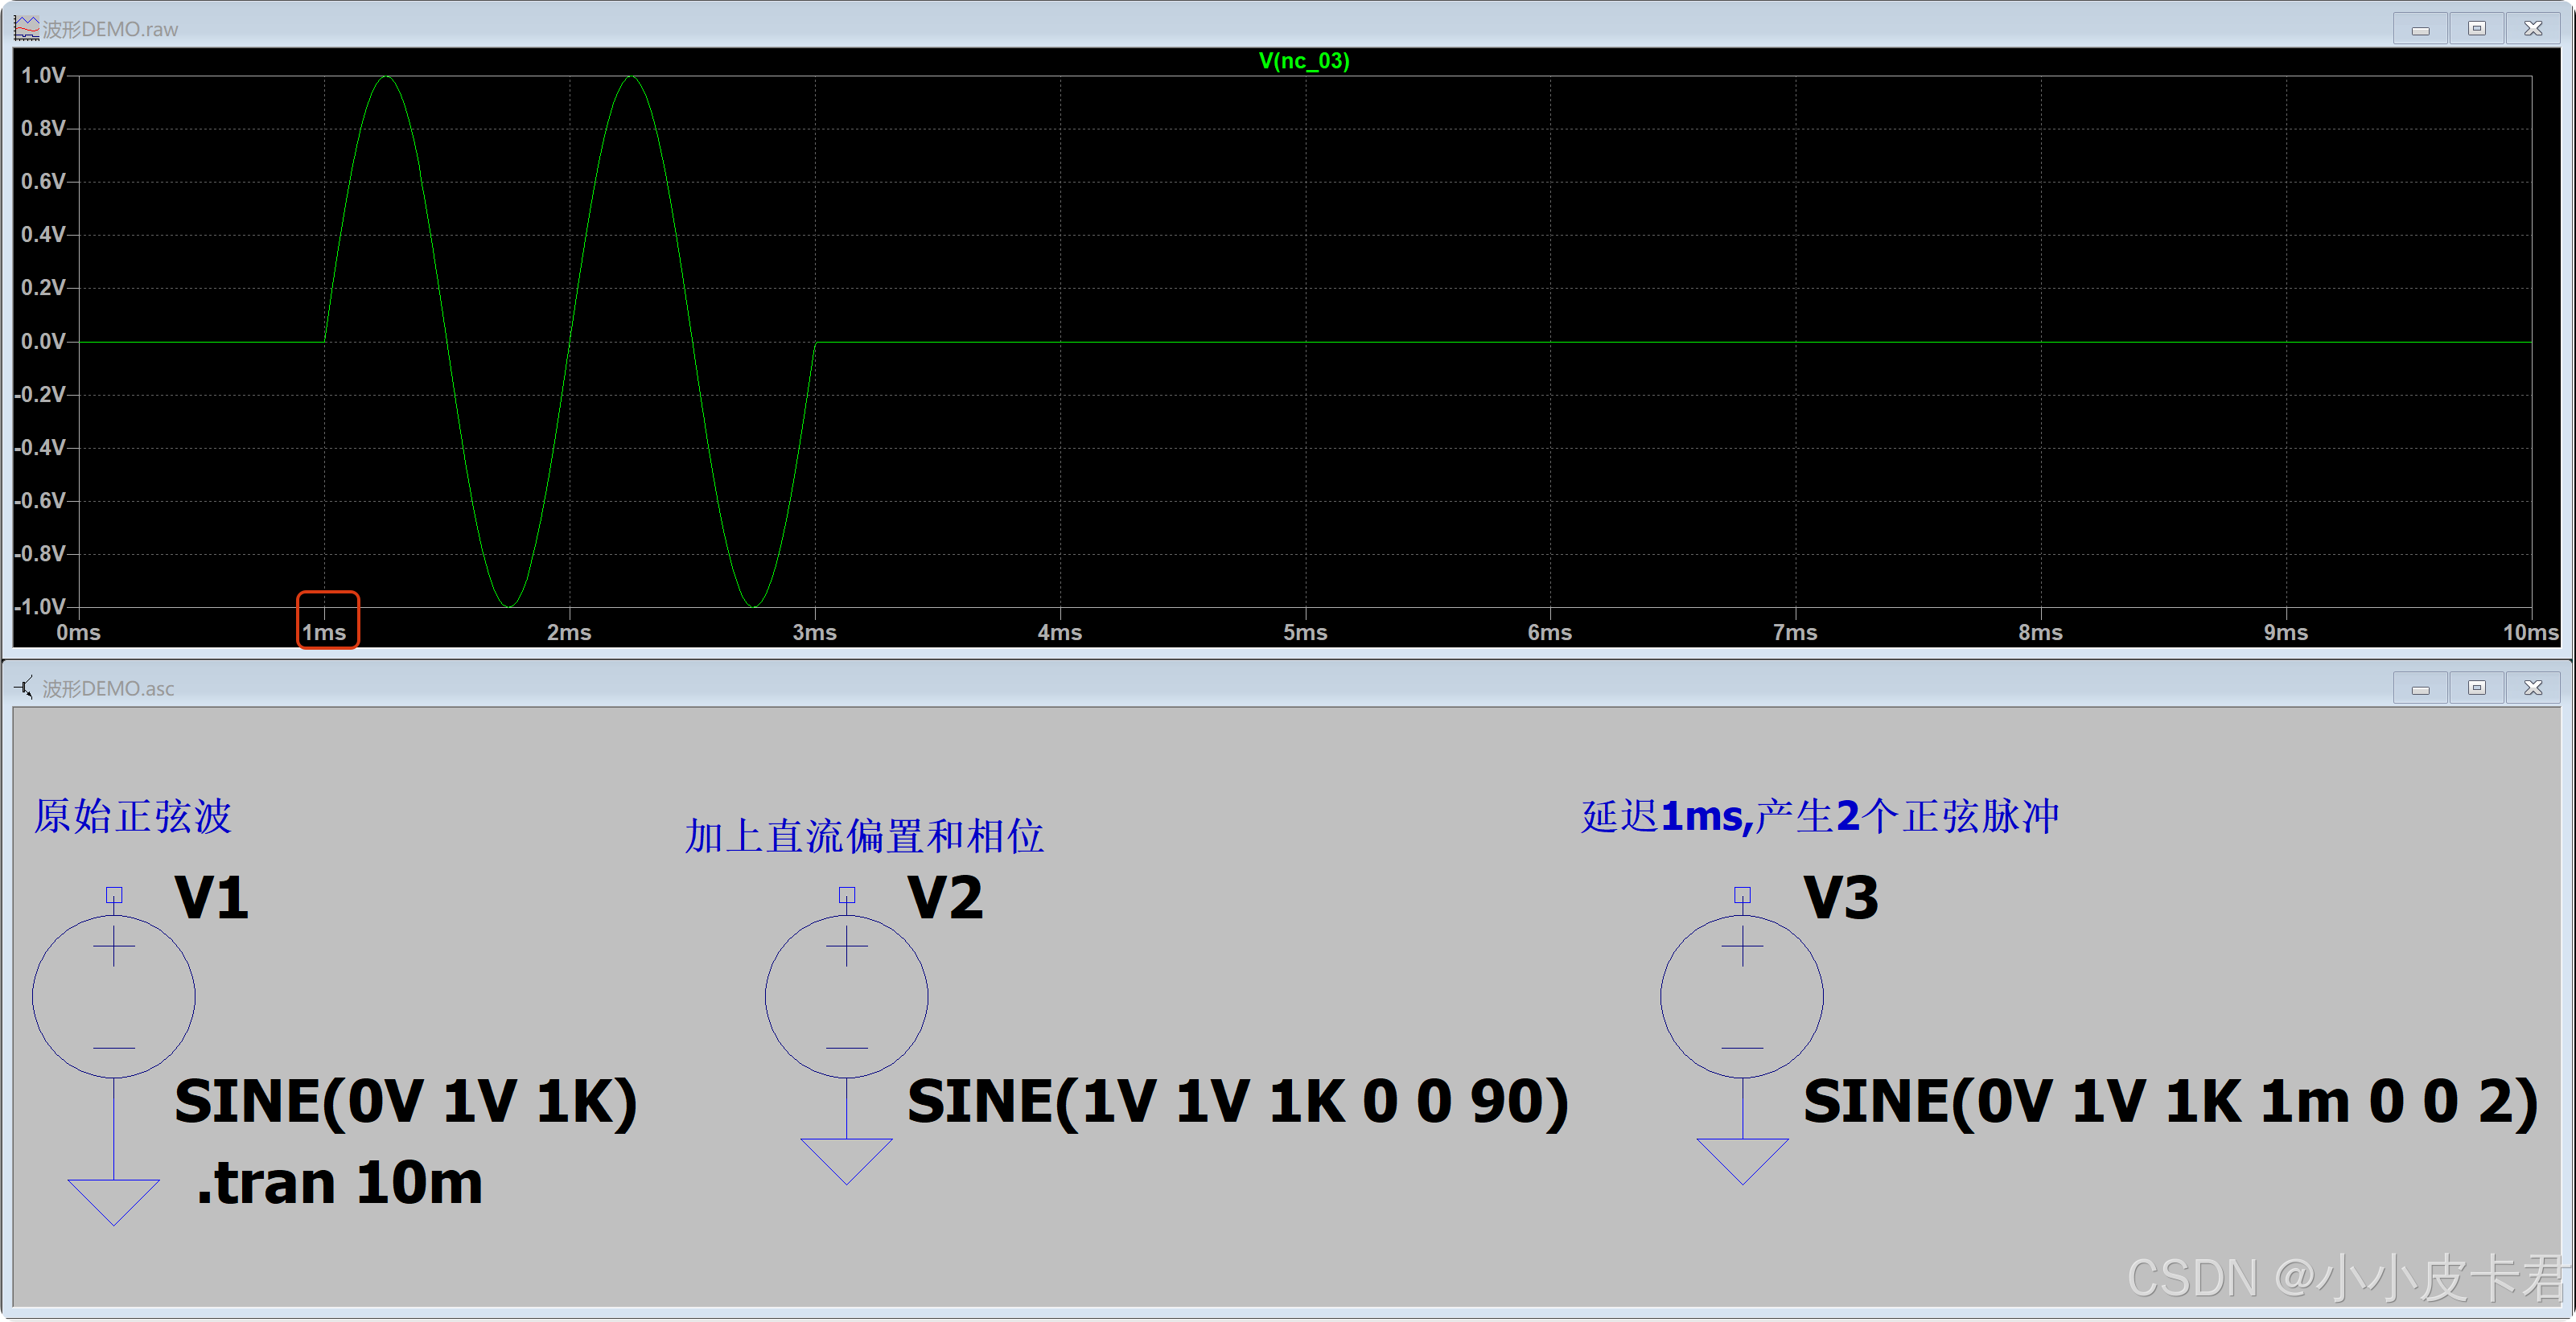Screen dimensions: 2576x1322
Task: Click the 原始正弦波 comment text
Action: click(x=132, y=816)
